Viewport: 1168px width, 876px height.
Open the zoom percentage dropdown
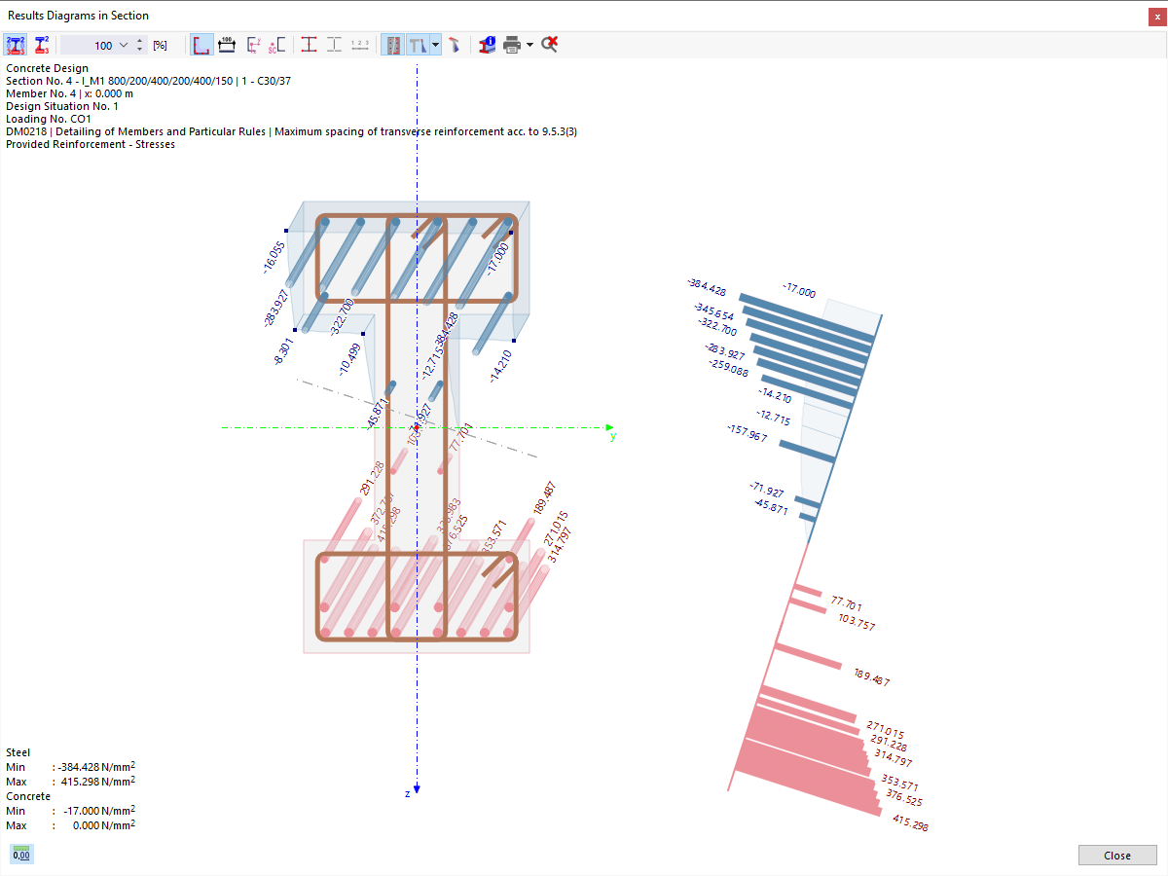click(x=123, y=44)
